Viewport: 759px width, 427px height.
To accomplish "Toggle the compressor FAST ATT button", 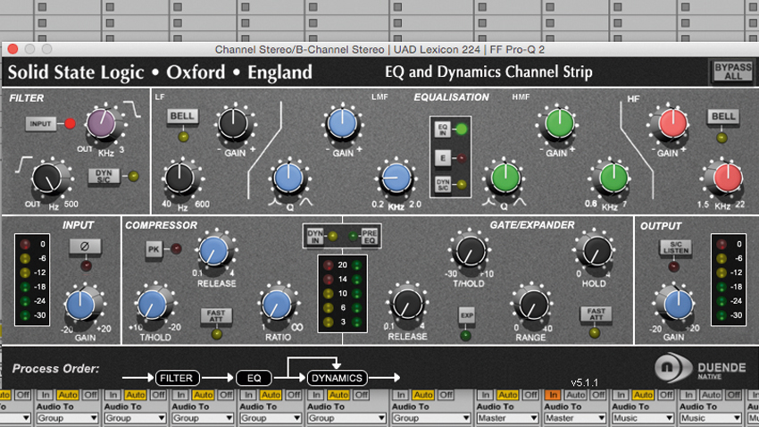I will [x=216, y=315].
